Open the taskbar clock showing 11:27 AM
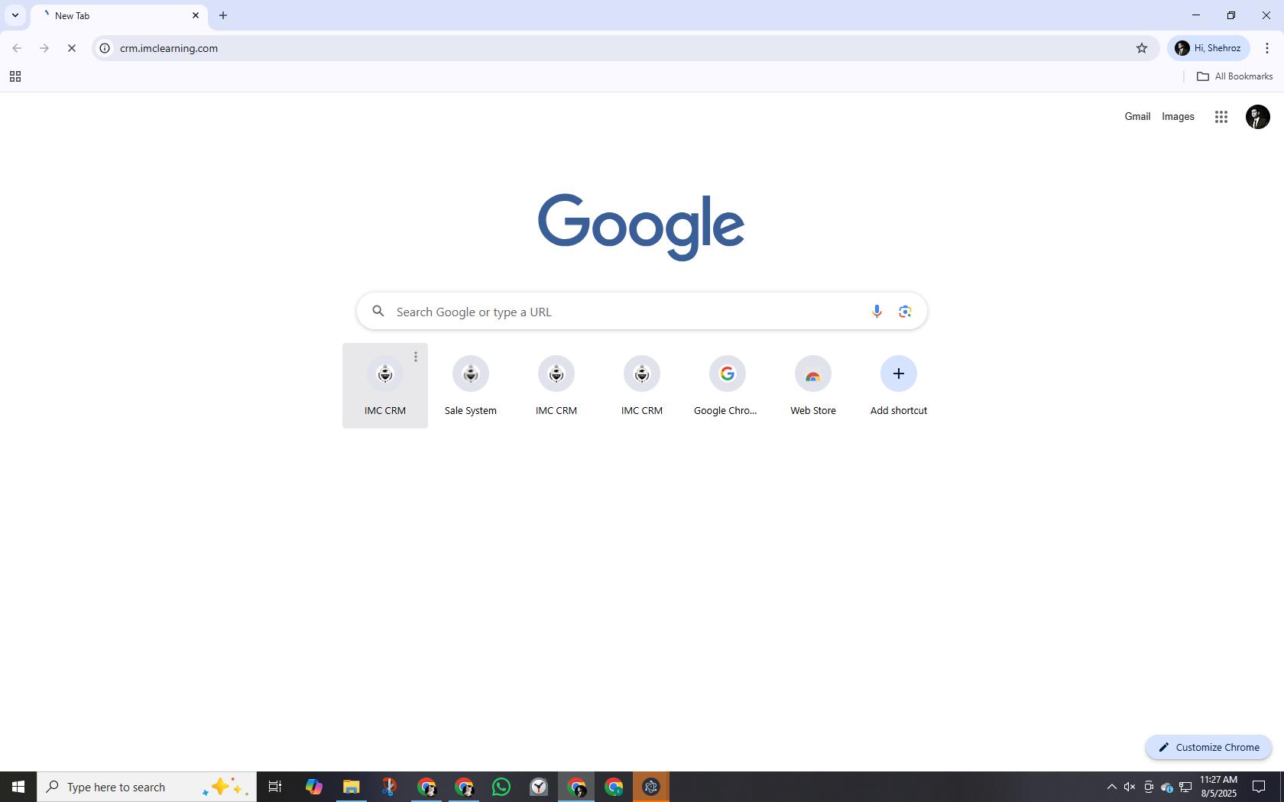The image size is (1284, 802). click(1218, 787)
